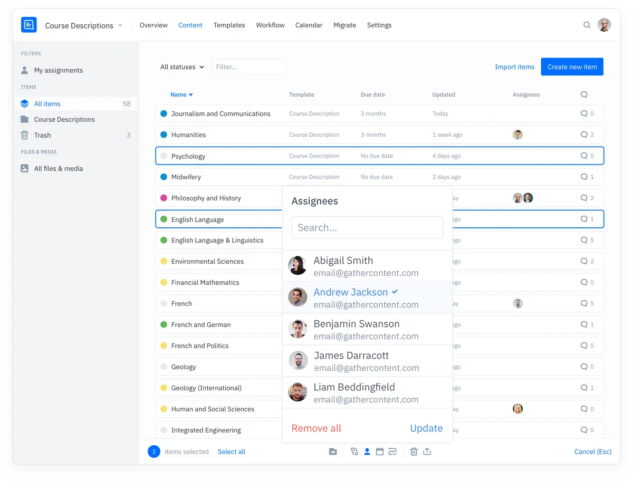Screen dimensions: 633x481
Task: Click the delete trash icon in bottom toolbar
Action: tap(414, 451)
